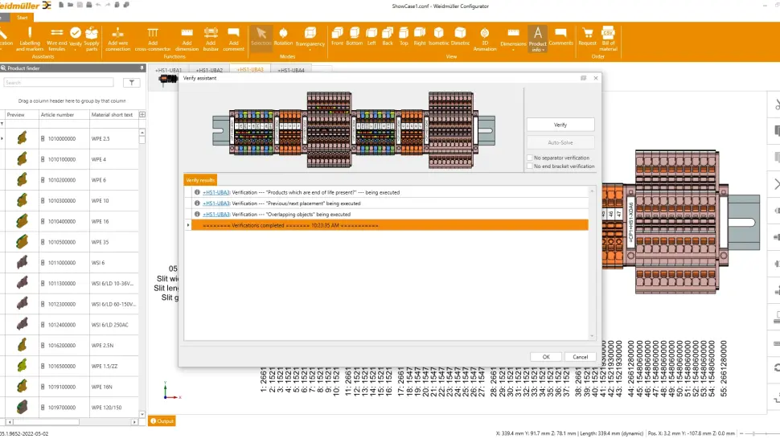Enable No end bracket verification checkbox
Screen dimensions: 780x439
tap(529, 166)
